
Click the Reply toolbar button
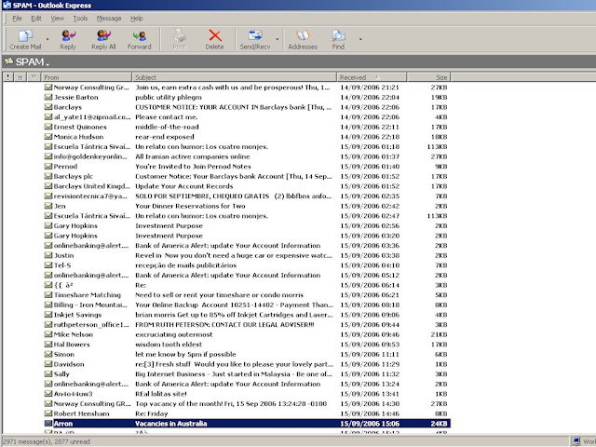[68, 39]
